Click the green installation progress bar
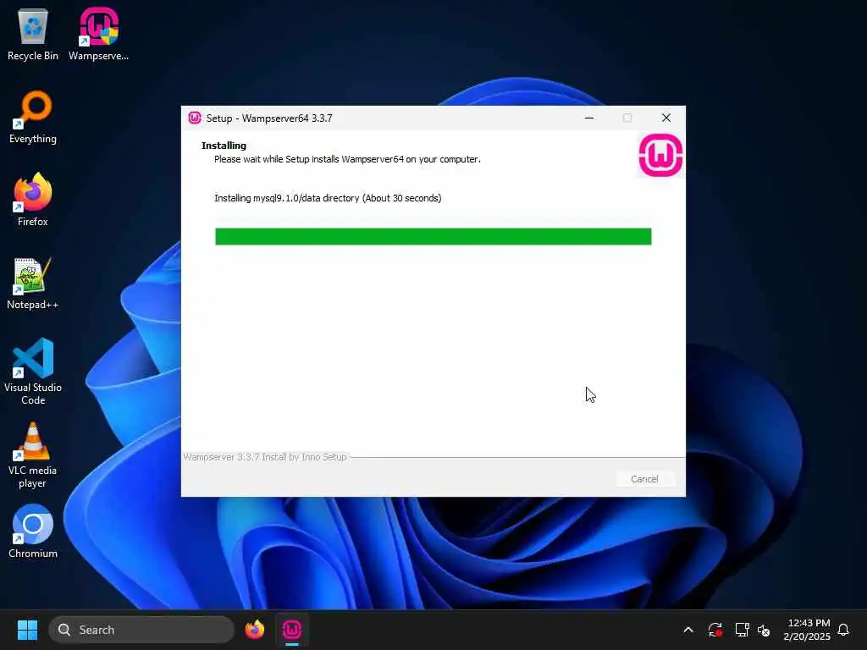This screenshot has height=650, width=867. click(433, 237)
